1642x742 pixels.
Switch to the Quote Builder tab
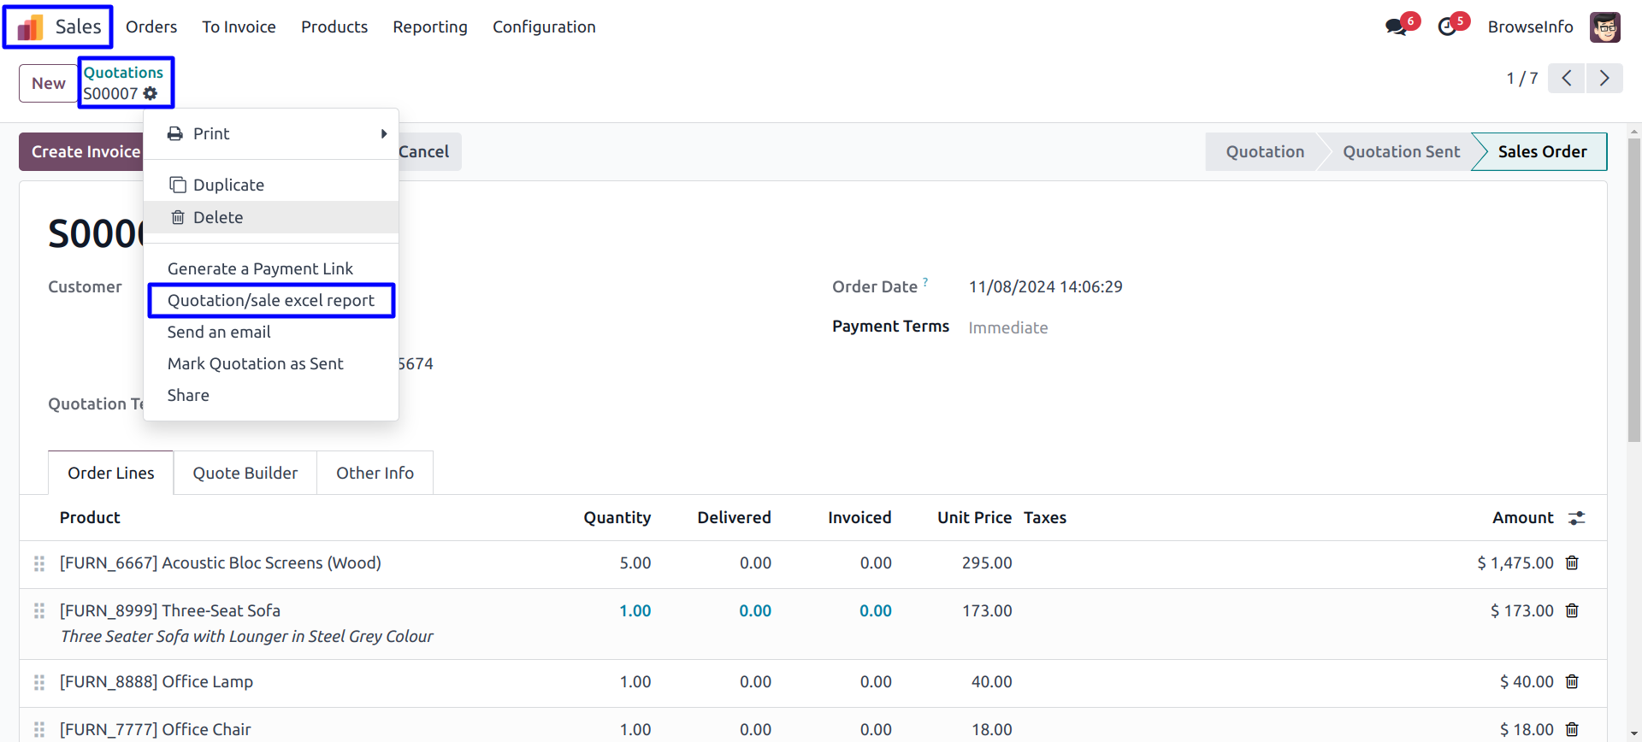[x=245, y=473]
